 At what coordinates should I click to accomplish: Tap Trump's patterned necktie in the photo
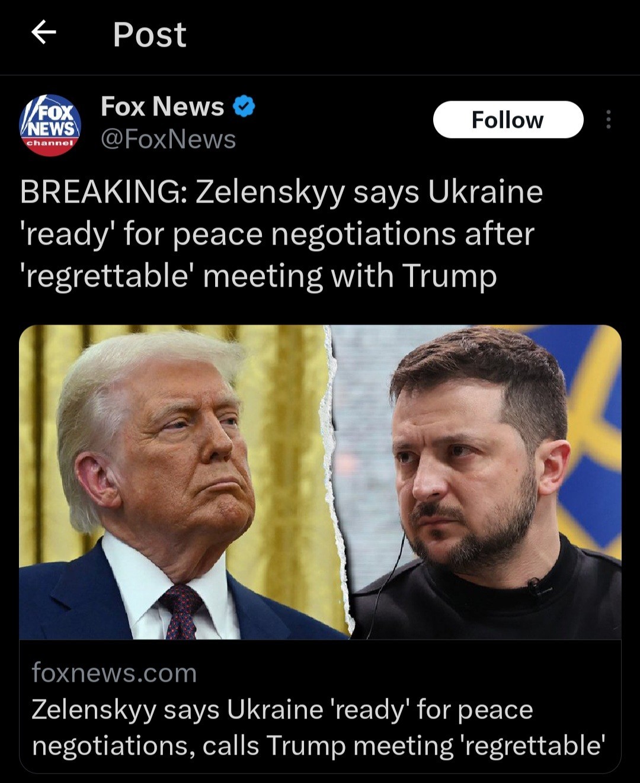click(181, 611)
